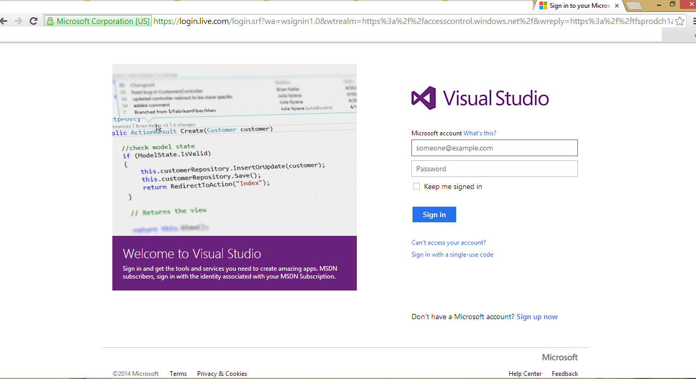Click Sign up now for a new account
696x379 pixels.
click(537, 317)
